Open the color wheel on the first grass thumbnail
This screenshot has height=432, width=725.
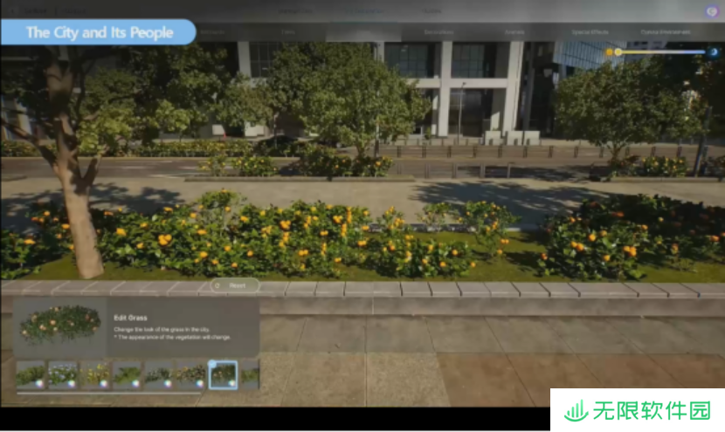(x=39, y=383)
